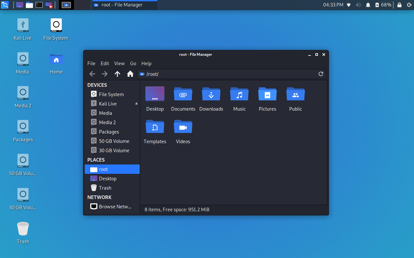This screenshot has width=414, height=258.
Task: Open the Downloads folder
Action: point(211,97)
